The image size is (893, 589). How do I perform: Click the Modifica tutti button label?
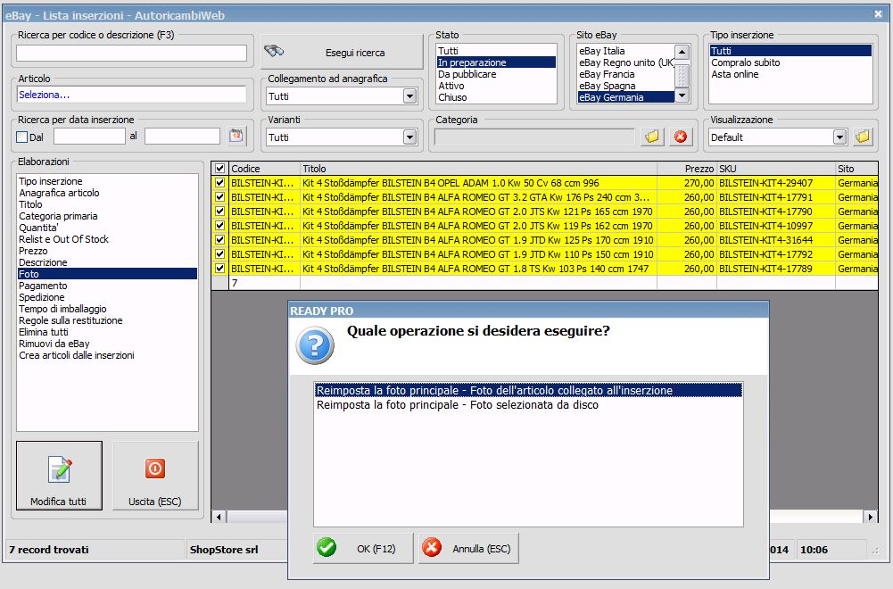click(x=58, y=502)
